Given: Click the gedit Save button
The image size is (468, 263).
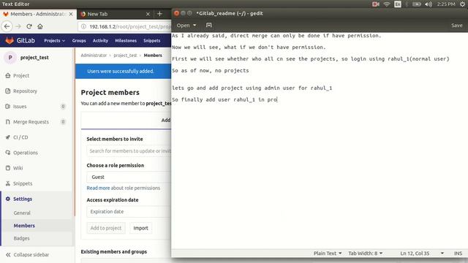Looking at the screenshot, I should [x=456, y=26].
